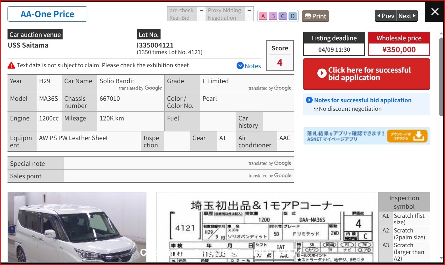Open the exhibition sheet image
The width and height of the screenshot is (445, 265).
[266, 227]
